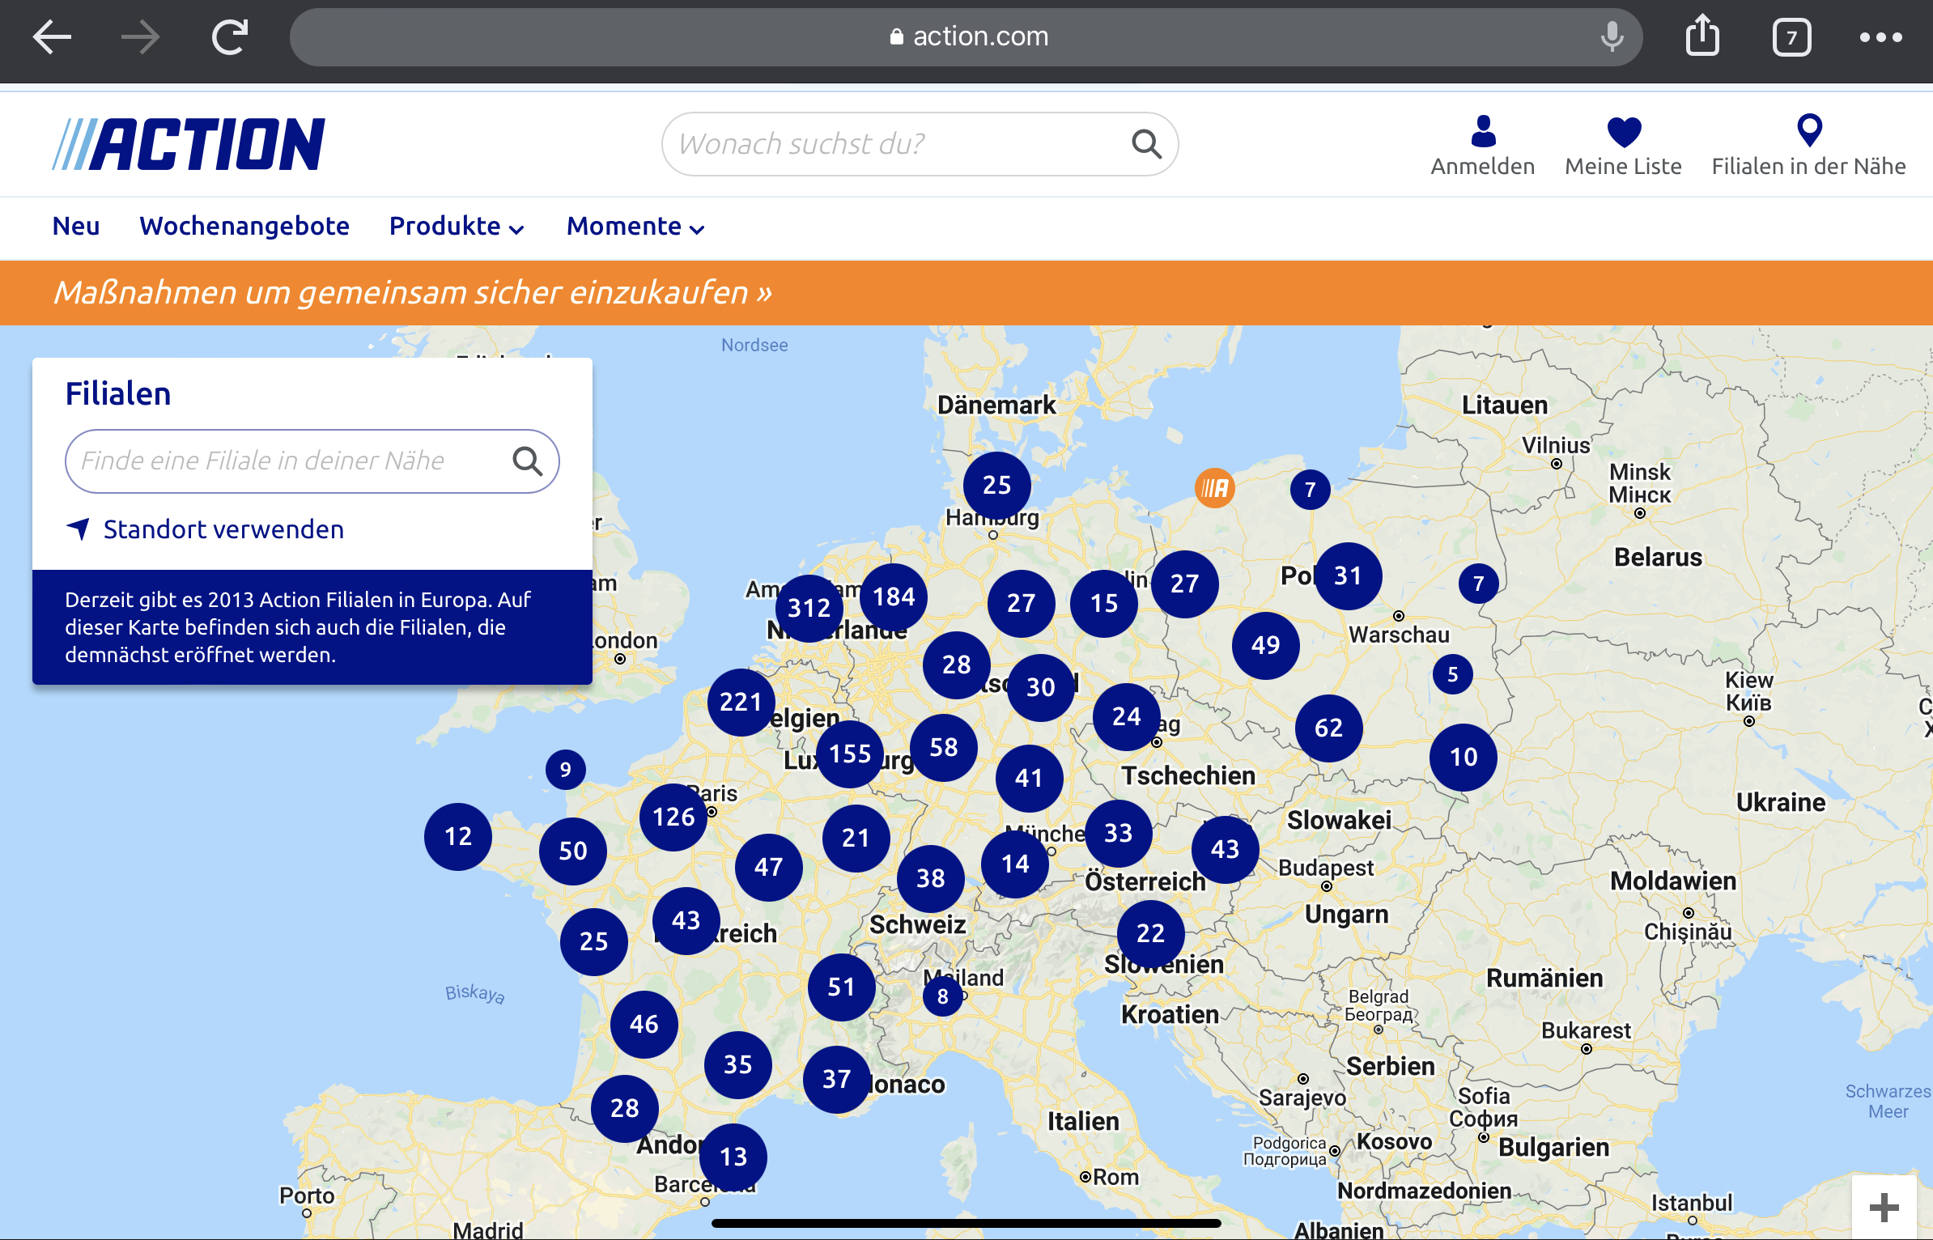Screen dimensions: 1933x1240
Task: Click the 12 cluster in Brittany
Action: pos(458,836)
